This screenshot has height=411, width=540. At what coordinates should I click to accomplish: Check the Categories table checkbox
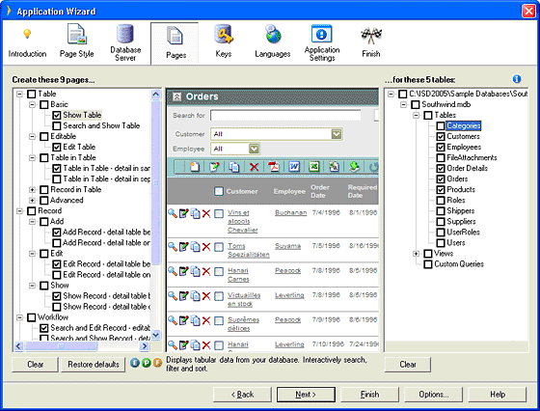(441, 125)
